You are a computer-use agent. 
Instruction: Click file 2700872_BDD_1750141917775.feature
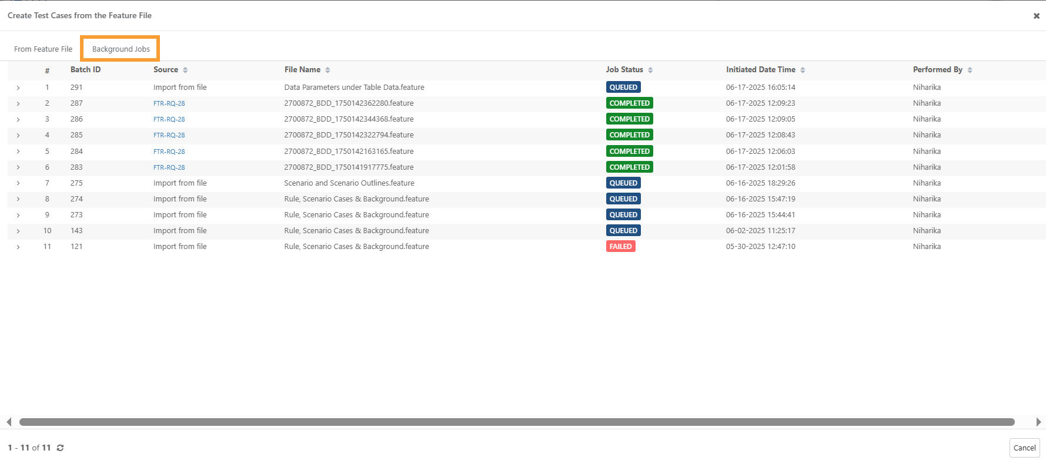coord(349,167)
